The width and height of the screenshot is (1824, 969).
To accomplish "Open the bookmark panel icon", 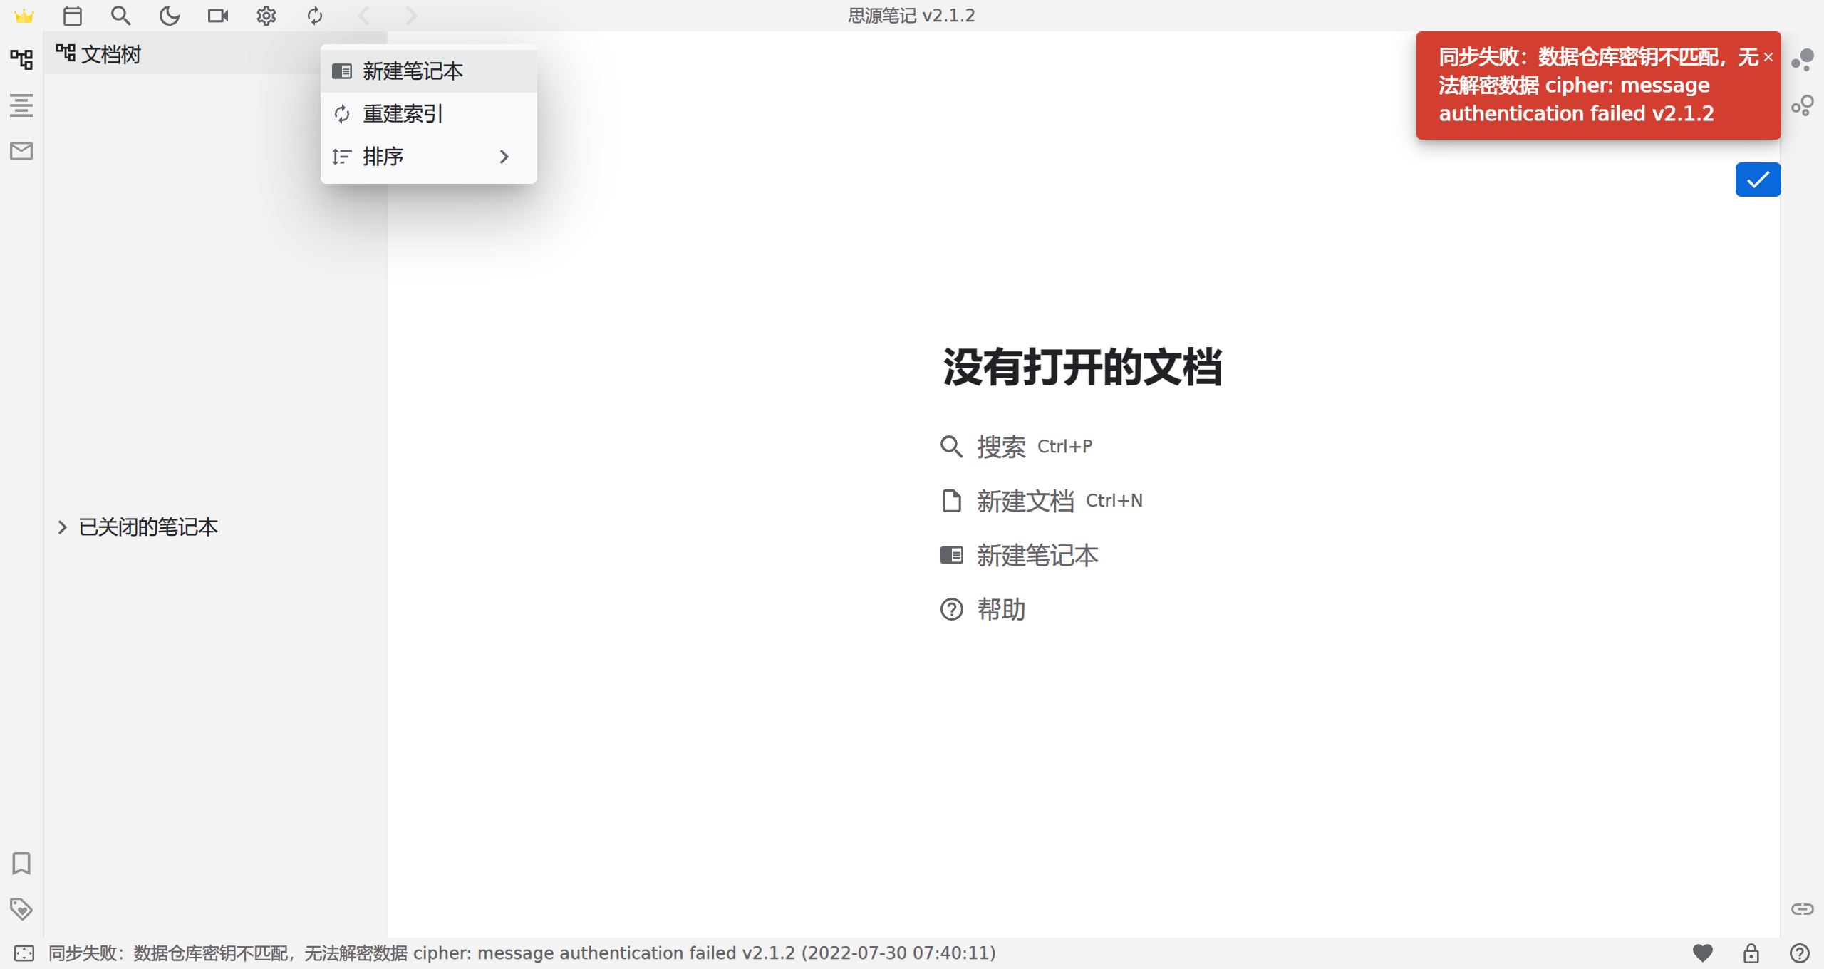I will (21, 863).
